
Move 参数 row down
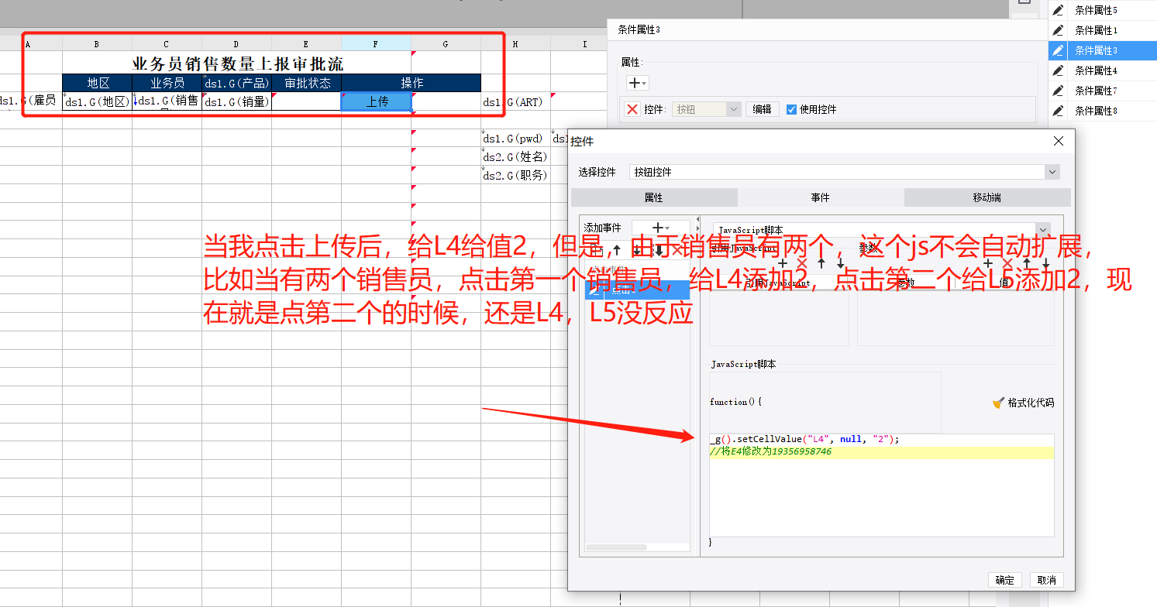point(1045,263)
